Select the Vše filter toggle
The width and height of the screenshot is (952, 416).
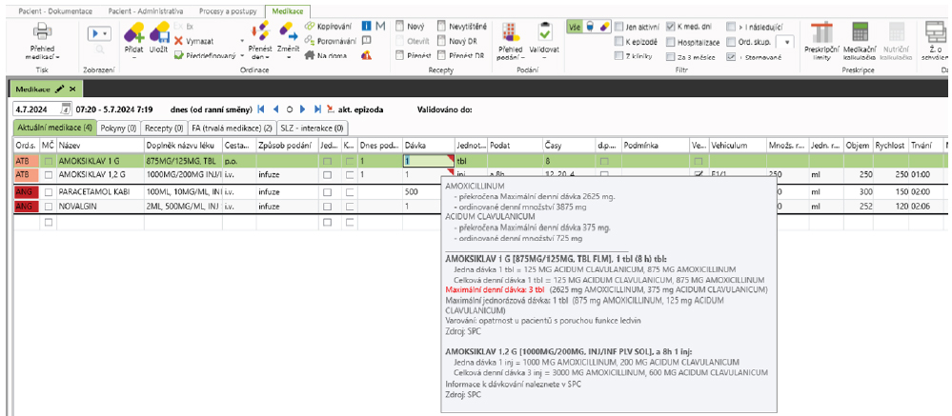coord(573,27)
